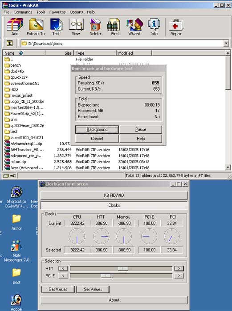Image resolution: width=232 pixels, height=311 pixels.
Task: Open the Find binoculars tool
Action: coord(114,27)
